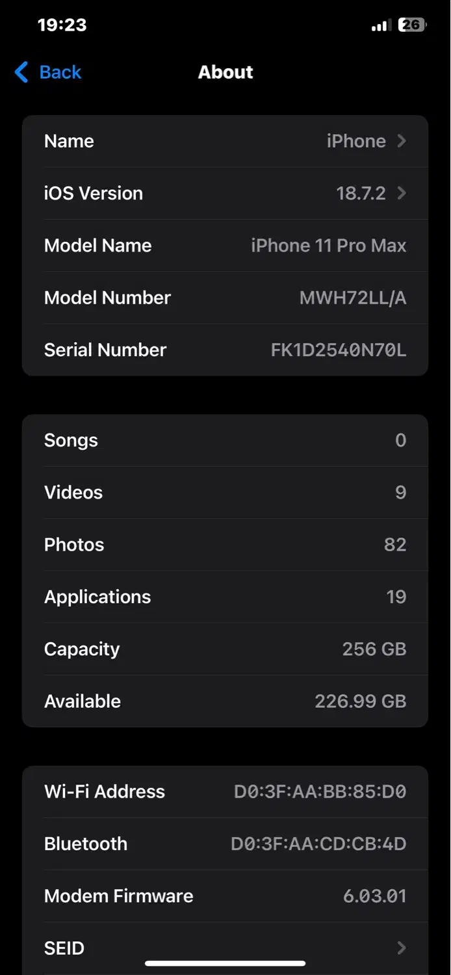The image size is (451, 975).
Task: Tap the Wi-Fi Address row
Action: tap(225, 792)
